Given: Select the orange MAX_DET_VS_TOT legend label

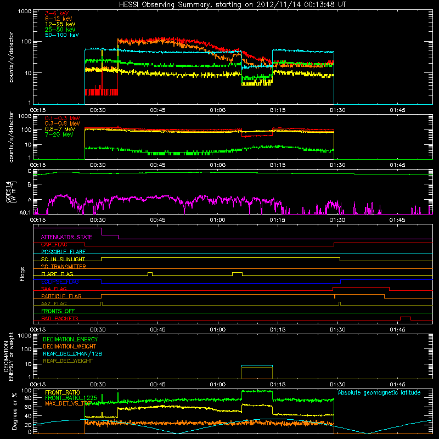Looking at the screenshot, I should [x=68, y=403].
